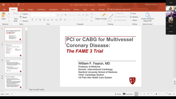Image resolution: width=176 pixels, height=99 pixels.
Task: Switch to Slide Sorter view icon
Action: click(140, 94)
